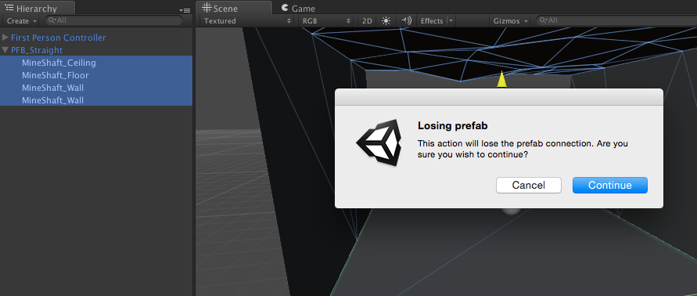Select First Person Controller in Hierarchy
The height and width of the screenshot is (296, 697).
pos(58,38)
